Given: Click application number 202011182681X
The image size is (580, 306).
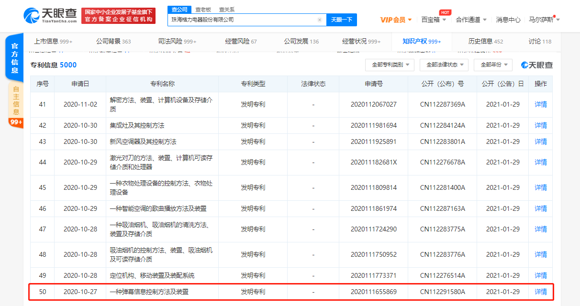Looking at the screenshot, I should [373, 162].
